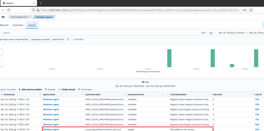Open rule.id 594 in the 11:56:21.123 row

point(257,110)
